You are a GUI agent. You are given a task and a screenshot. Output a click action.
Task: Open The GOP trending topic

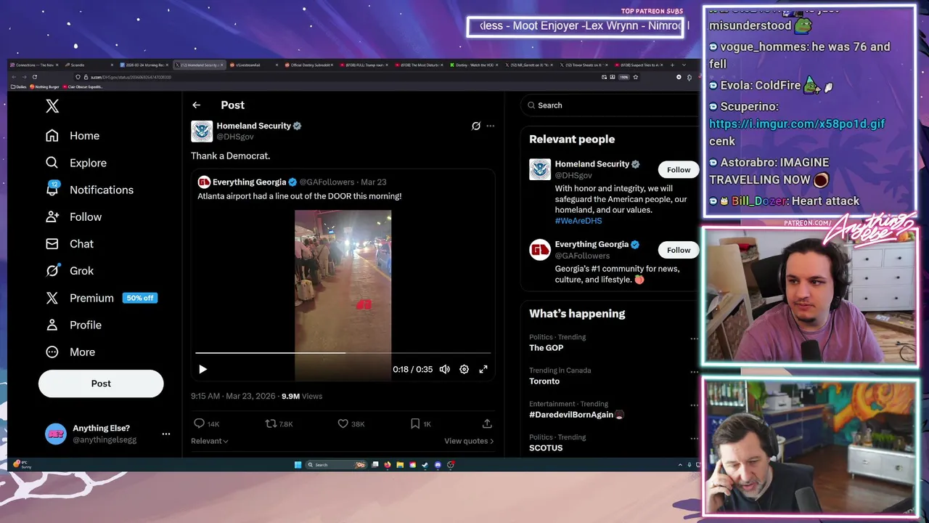tap(547, 348)
